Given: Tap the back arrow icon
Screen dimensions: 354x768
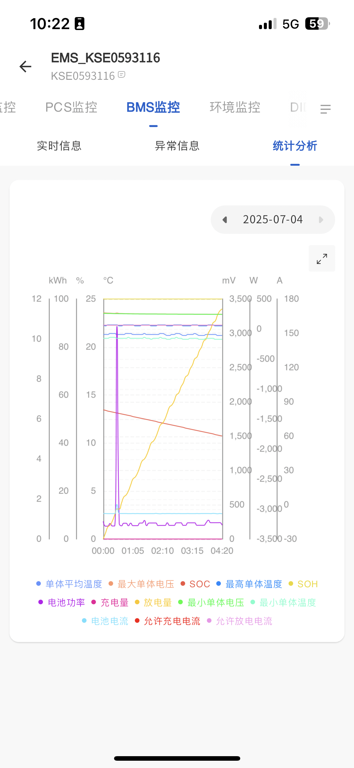Looking at the screenshot, I should pyautogui.click(x=25, y=66).
